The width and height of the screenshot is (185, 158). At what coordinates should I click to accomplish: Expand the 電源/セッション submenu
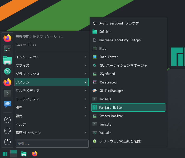pyautogui.click(x=52, y=133)
